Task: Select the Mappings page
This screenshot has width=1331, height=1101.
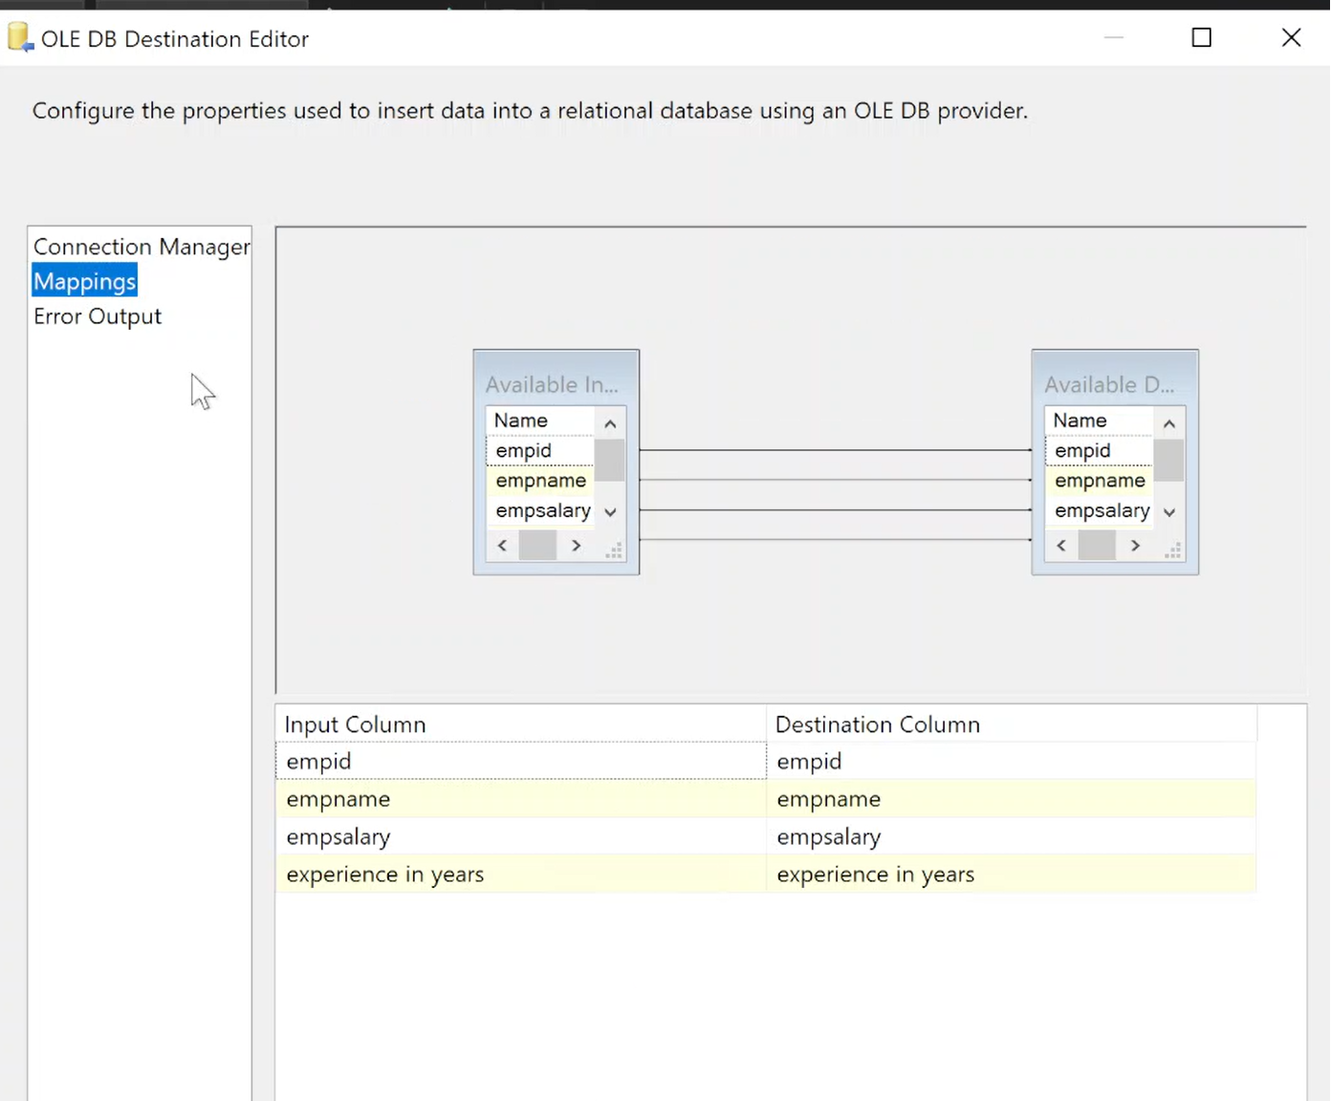Action: click(x=84, y=280)
